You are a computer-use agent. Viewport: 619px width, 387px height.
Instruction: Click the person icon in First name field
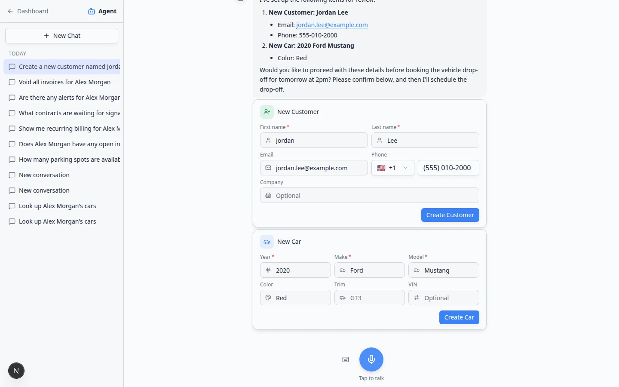[268, 141]
